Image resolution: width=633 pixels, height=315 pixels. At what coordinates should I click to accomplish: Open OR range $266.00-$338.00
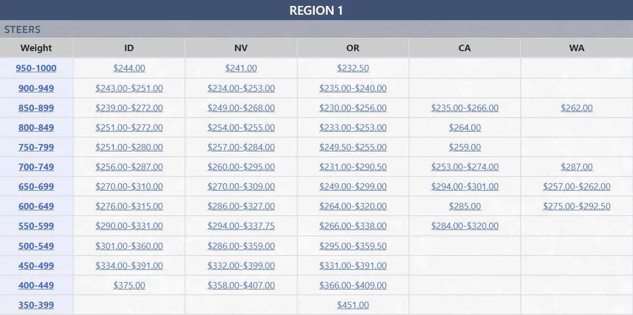click(352, 226)
